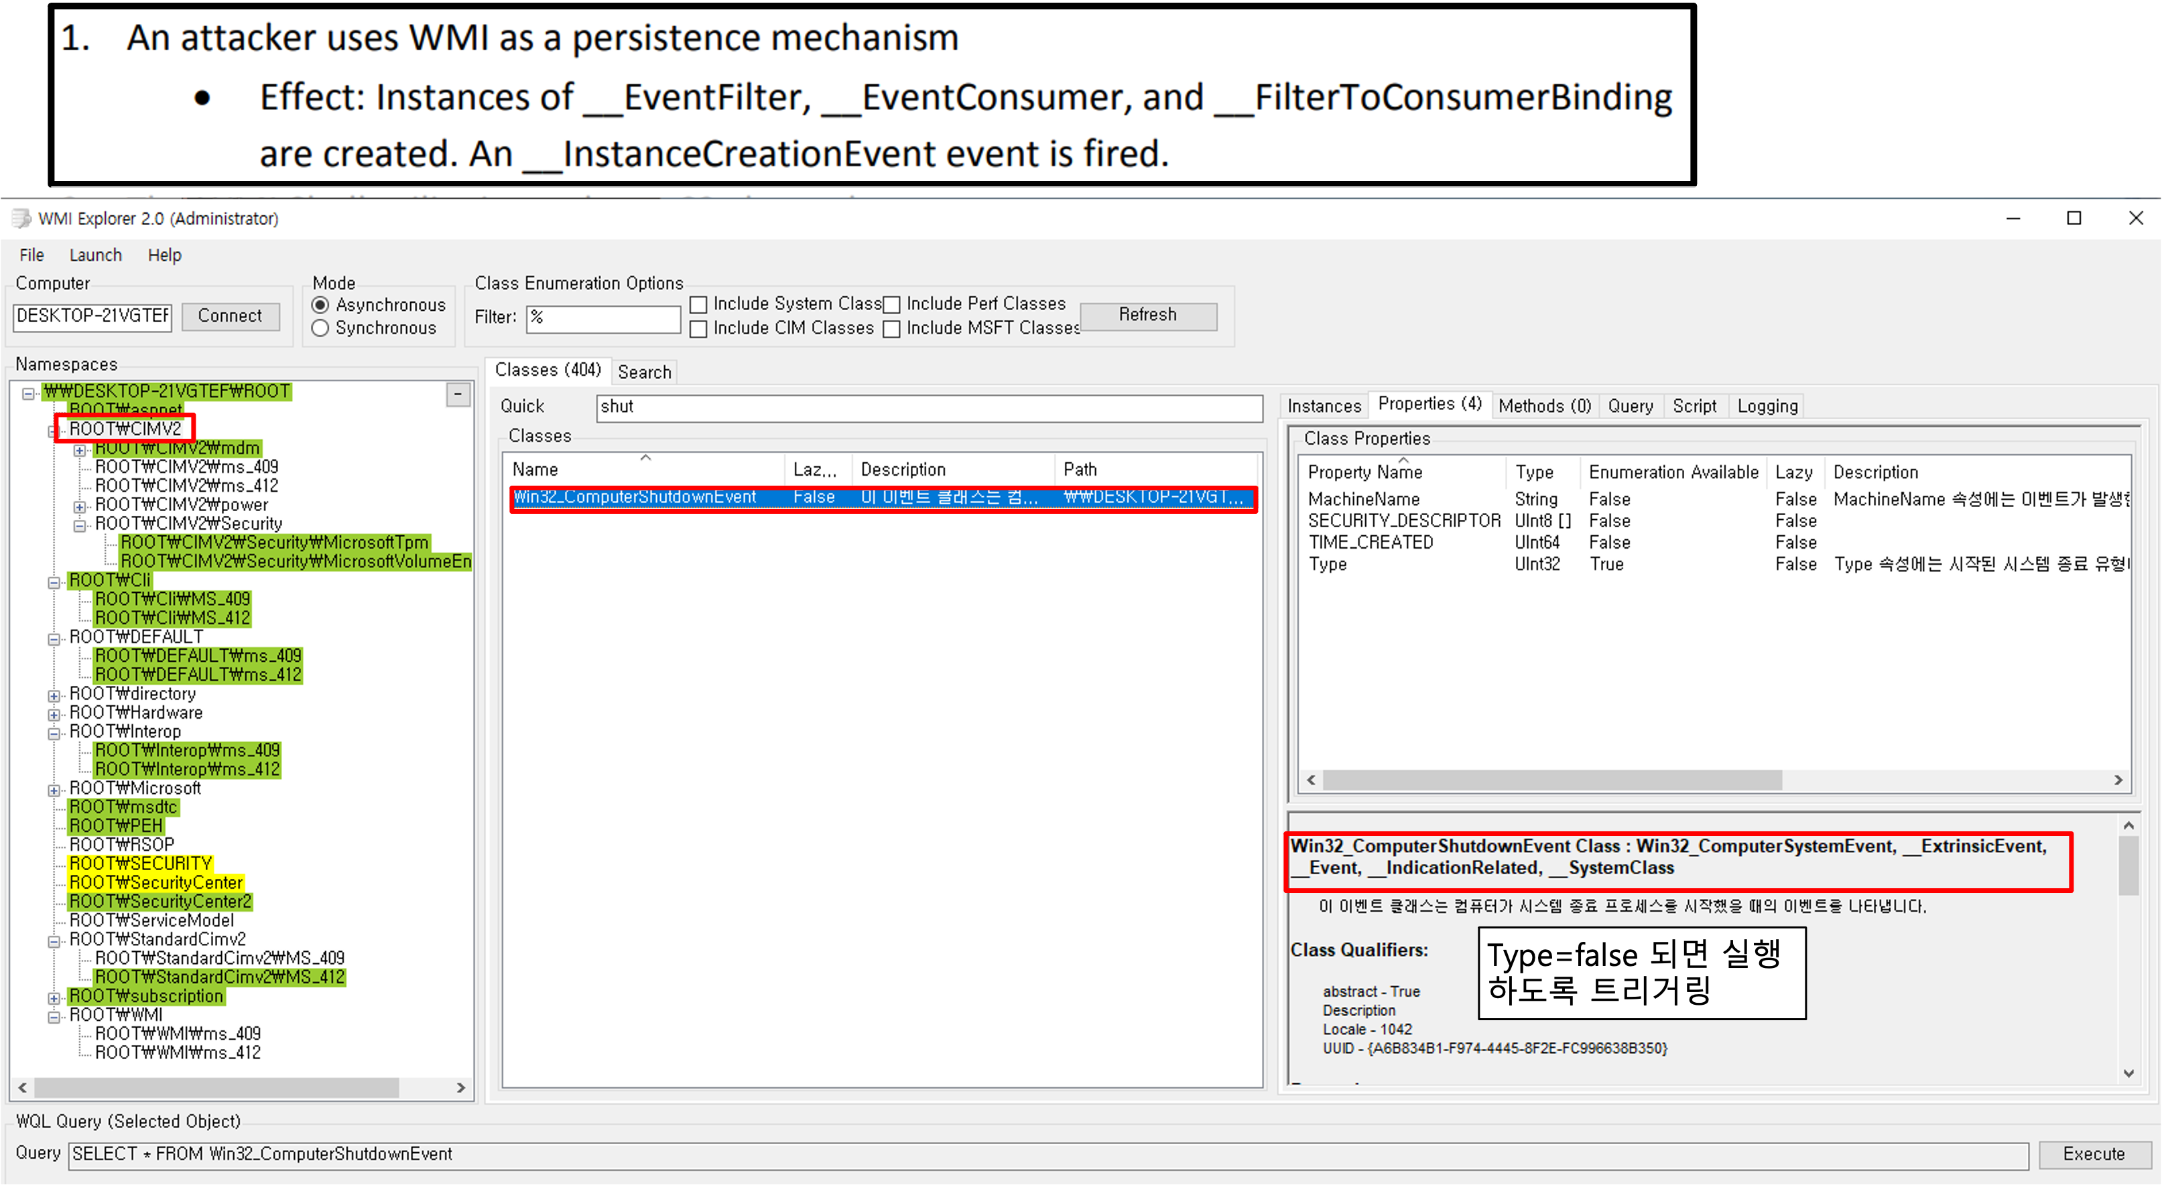Sort classes by the Path column header
Image resolution: width=2162 pixels, height=1185 pixels.
tap(1157, 470)
